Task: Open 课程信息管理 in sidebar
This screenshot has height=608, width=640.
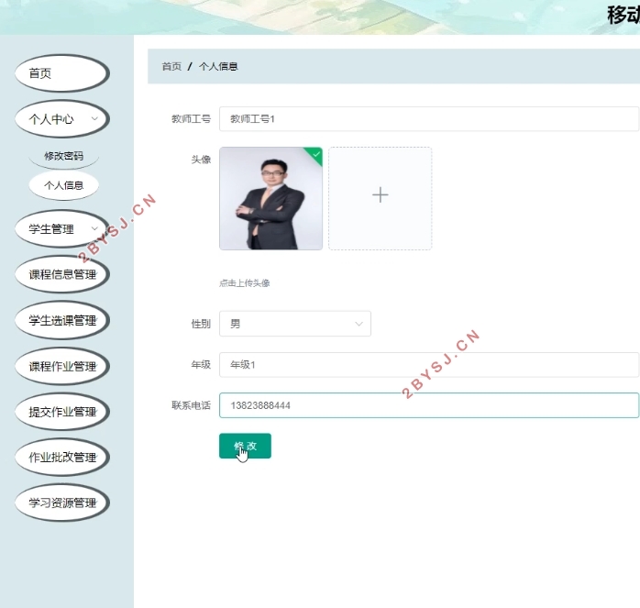Action: click(x=61, y=274)
